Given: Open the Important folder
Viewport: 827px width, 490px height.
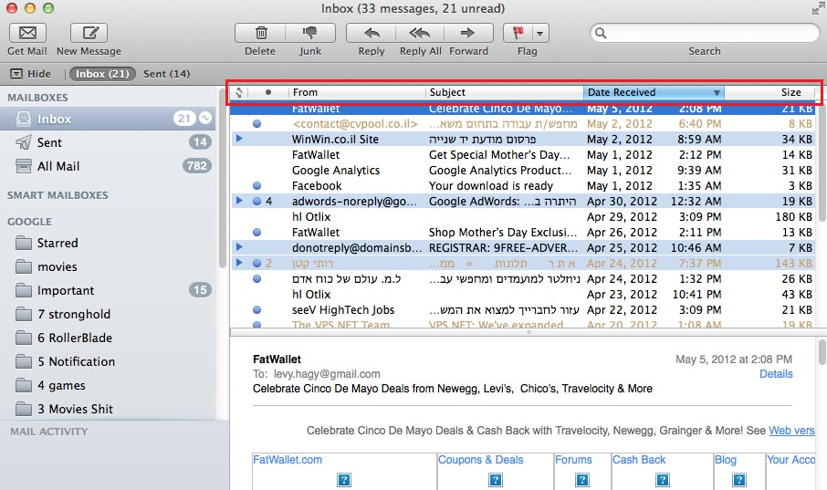Looking at the screenshot, I should 108,291.
